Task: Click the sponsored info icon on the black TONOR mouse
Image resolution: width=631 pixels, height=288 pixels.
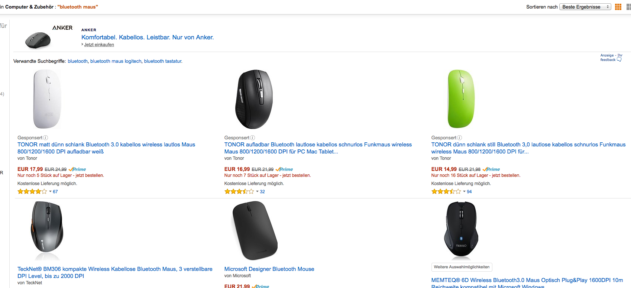Action: click(x=253, y=138)
